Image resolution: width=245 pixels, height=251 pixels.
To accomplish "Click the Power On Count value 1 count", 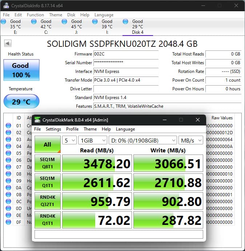I will point(223,80).
